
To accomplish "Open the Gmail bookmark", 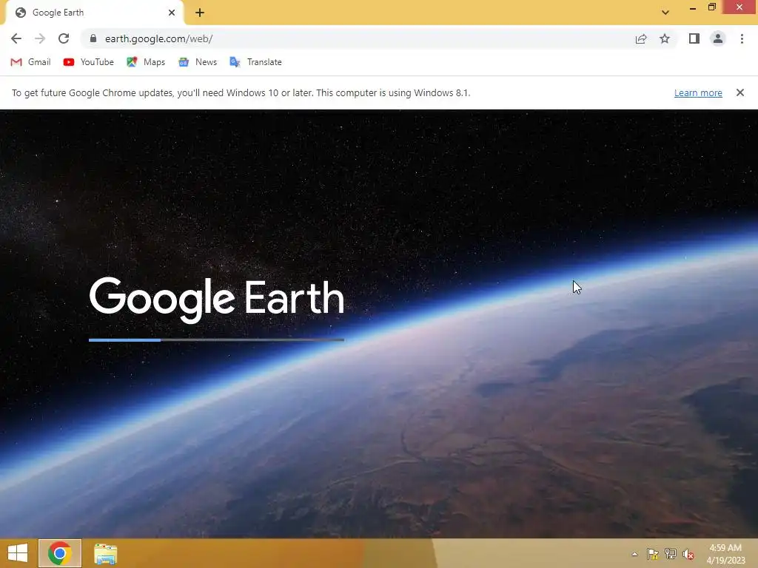I will (30, 62).
